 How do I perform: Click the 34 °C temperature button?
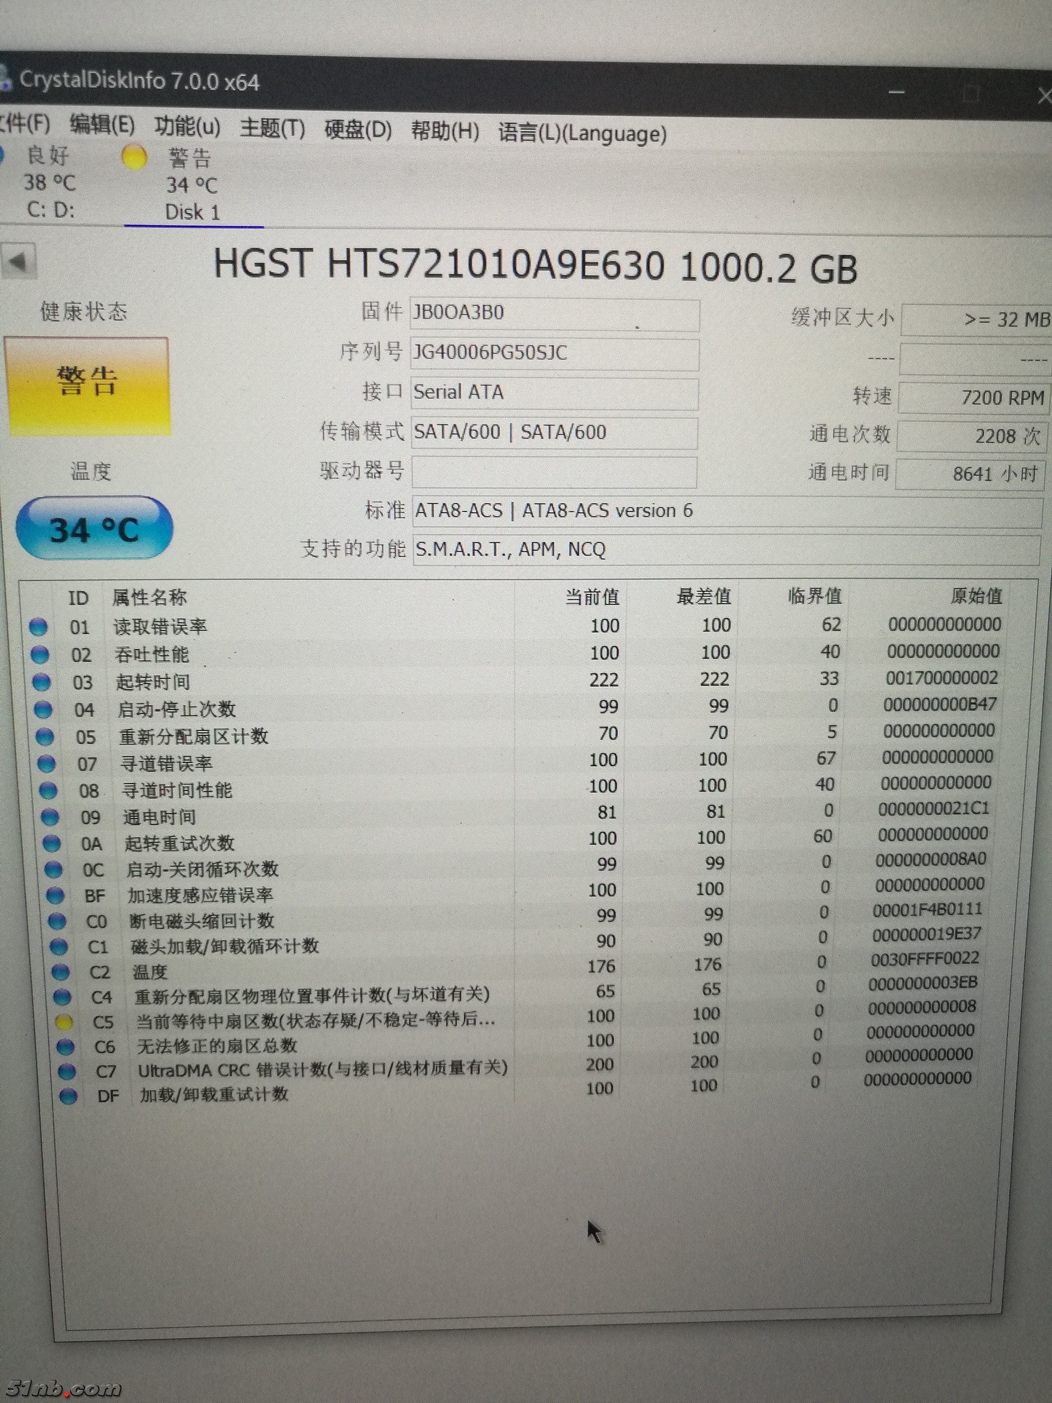click(94, 529)
